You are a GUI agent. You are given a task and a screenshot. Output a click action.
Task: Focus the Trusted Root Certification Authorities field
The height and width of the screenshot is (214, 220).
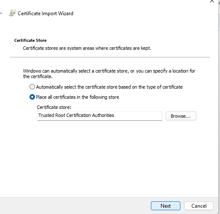[x=99, y=116]
